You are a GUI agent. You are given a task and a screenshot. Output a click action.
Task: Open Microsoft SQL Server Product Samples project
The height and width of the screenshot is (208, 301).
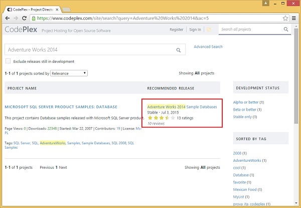tap(60, 107)
